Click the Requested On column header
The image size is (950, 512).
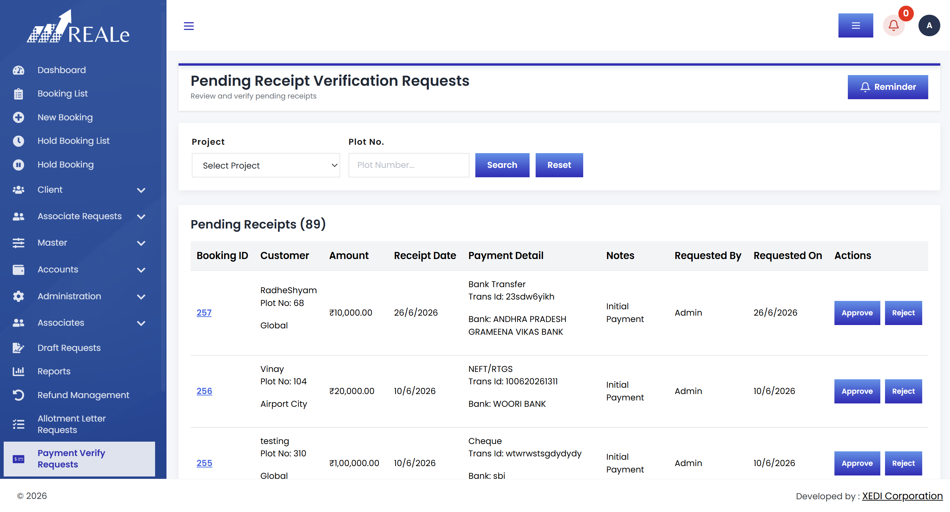click(x=787, y=256)
